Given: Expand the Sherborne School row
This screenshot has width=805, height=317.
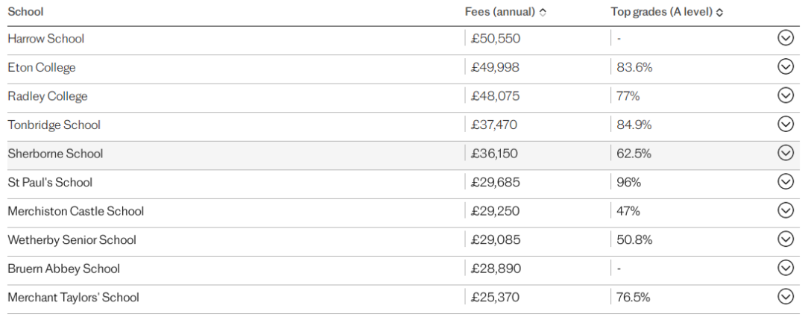Looking at the screenshot, I should (786, 153).
